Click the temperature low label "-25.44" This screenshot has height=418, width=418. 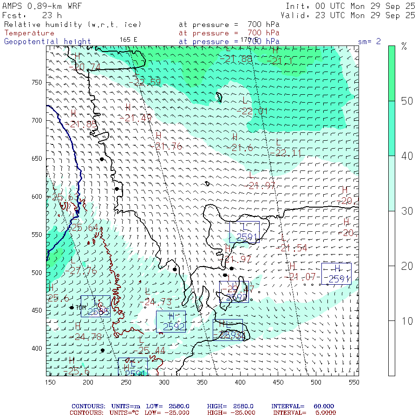pos(150,351)
